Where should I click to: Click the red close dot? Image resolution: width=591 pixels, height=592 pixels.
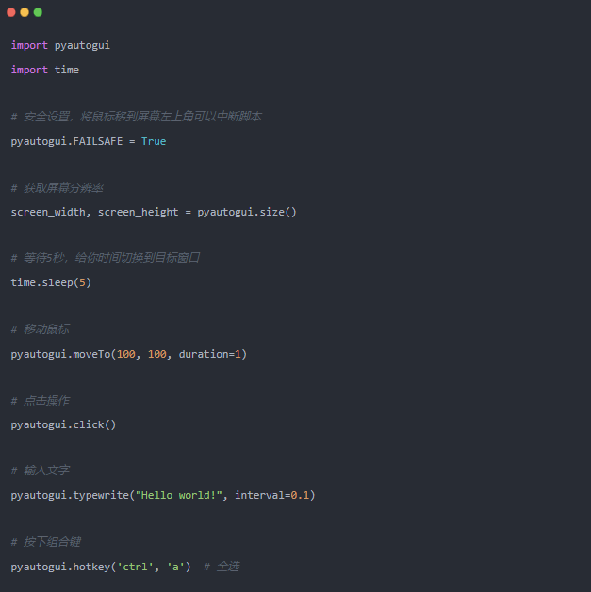pos(11,12)
